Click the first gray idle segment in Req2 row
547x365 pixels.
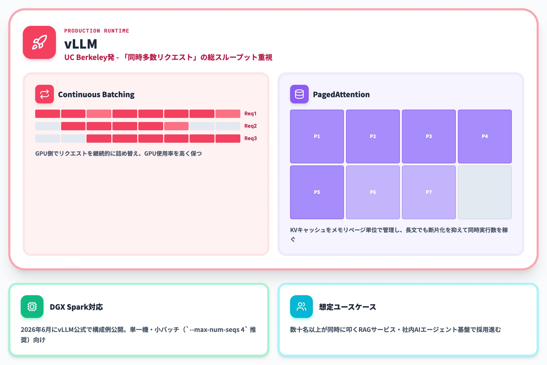click(48, 126)
